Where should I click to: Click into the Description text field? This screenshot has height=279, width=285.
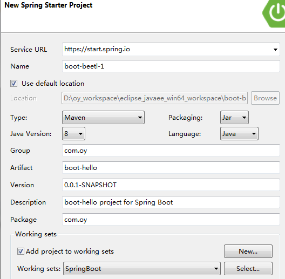(171, 202)
